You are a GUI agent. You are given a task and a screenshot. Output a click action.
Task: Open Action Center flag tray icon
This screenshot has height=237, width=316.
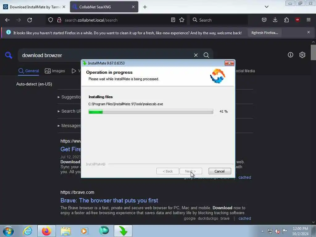coord(285,231)
